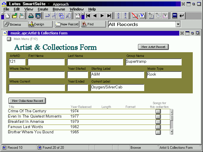
Task: Run spell check with the ABC book icon
Action: tap(175, 16)
